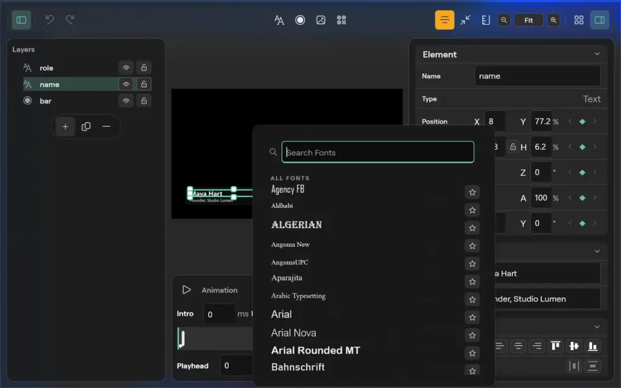Add an image element from toolbar
Screen dimensions: 621x388
coord(321,20)
